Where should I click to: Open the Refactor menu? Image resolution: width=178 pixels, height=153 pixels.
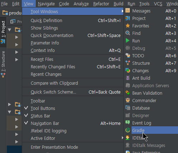pos(101,4)
